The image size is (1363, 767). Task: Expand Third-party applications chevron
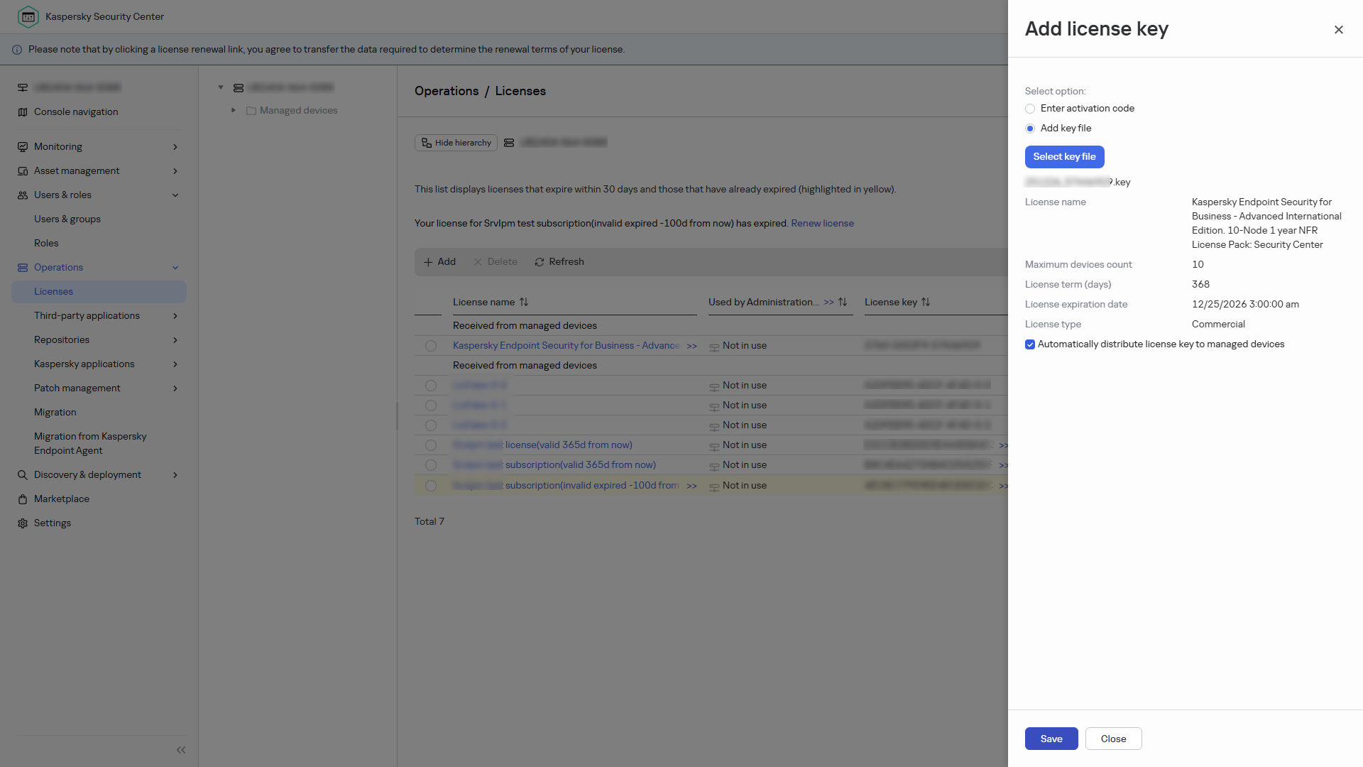tap(175, 316)
